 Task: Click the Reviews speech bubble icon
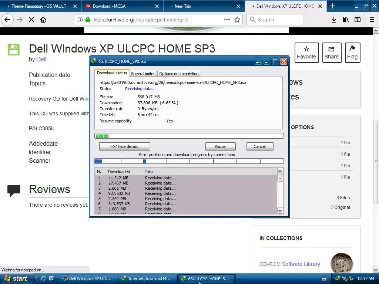pos(14,190)
